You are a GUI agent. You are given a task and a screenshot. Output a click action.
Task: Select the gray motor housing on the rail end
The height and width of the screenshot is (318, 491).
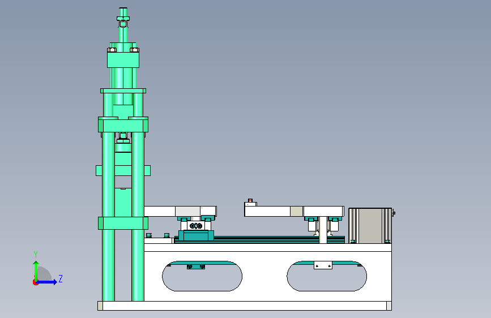370,226
